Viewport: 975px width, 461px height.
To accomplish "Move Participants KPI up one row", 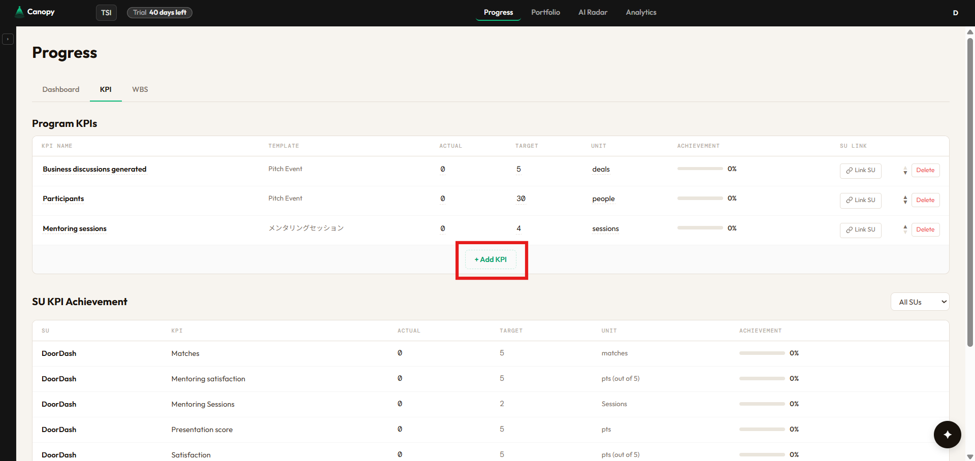I will 905,197.
